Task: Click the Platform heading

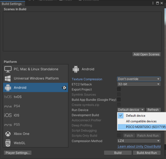Action: click(10, 62)
